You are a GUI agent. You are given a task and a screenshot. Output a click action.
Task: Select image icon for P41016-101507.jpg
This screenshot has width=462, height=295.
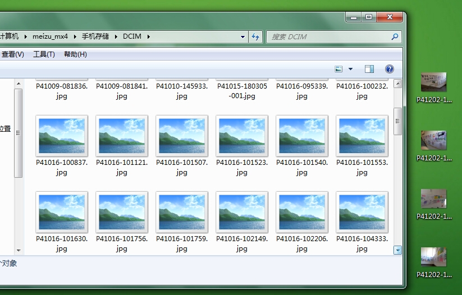pyautogui.click(x=182, y=136)
